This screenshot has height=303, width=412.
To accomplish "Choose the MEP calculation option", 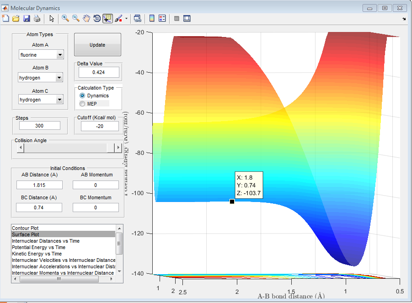I will point(82,104).
